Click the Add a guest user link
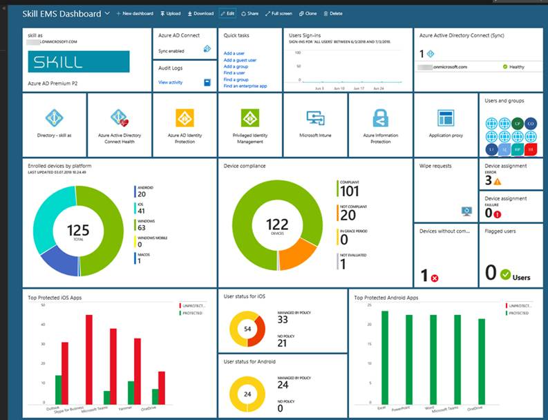The height and width of the screenshot is (420, 548). (240, 60)
